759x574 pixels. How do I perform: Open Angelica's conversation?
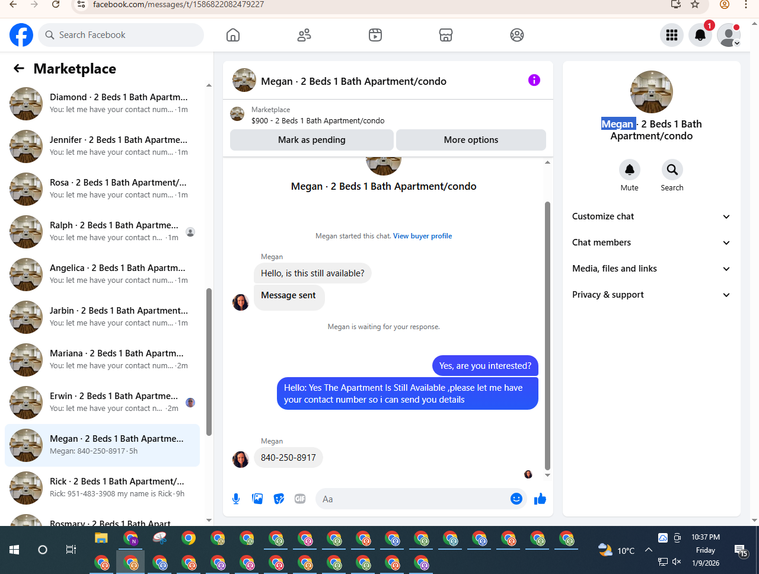coord(102,275)
